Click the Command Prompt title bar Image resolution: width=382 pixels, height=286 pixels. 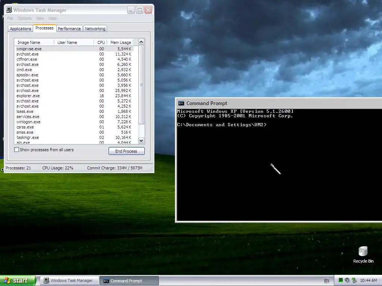click(x=279, y=104)
